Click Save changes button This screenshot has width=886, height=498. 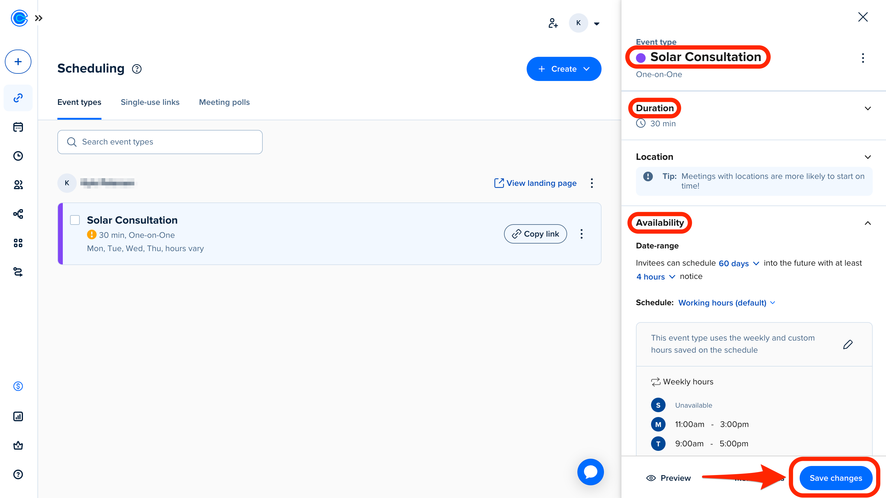836,478
